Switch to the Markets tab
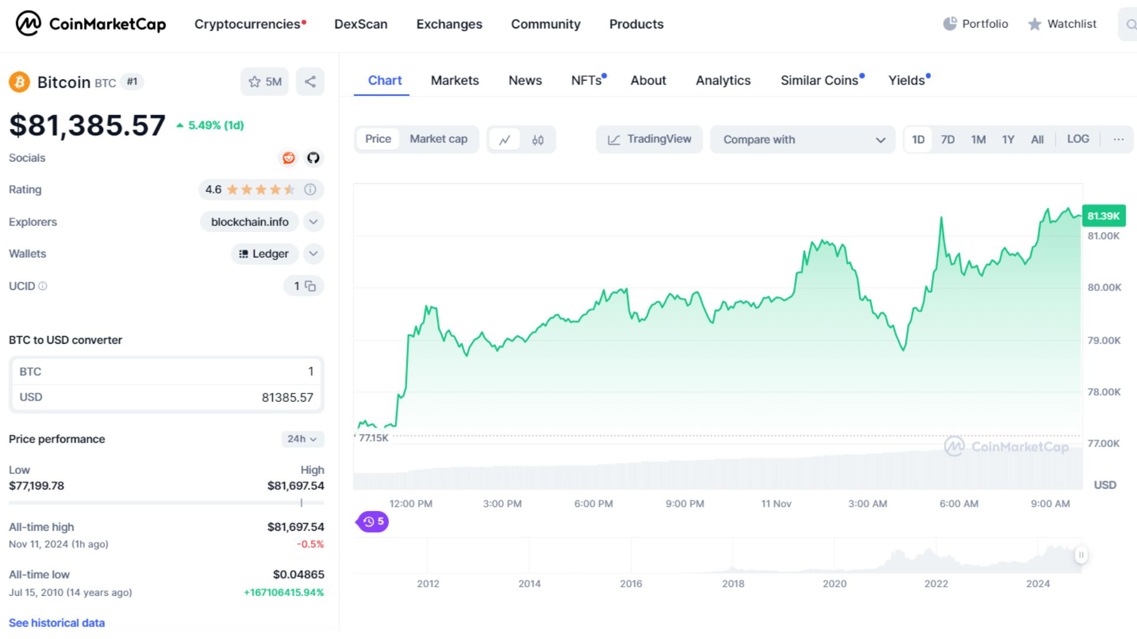 click(x=455, y=80)
